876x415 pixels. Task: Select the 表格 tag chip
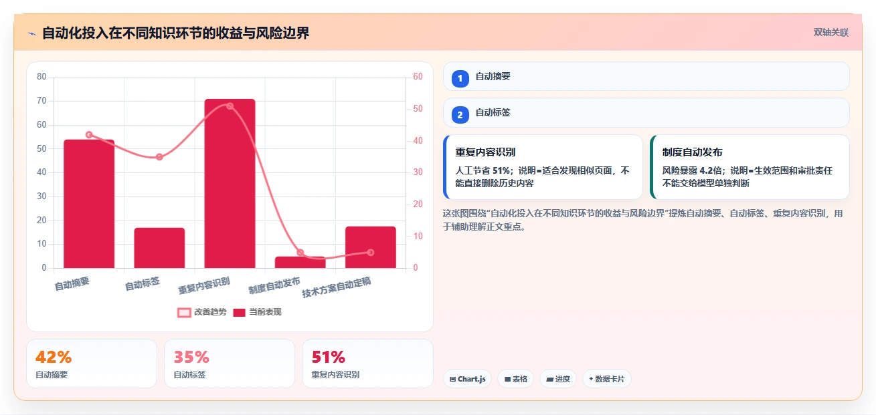515,379
